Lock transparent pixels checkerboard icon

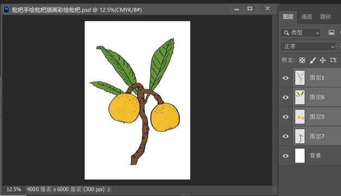tap(302, 60)
